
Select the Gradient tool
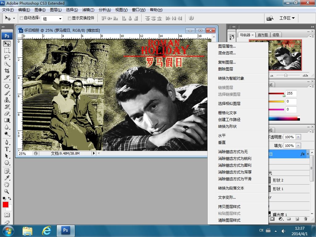pos(7,120)
